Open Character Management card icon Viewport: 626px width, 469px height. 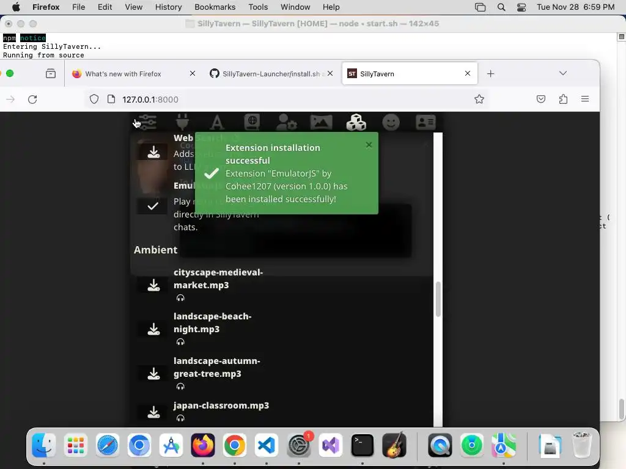pyautogui.click(x=425, y=122)
